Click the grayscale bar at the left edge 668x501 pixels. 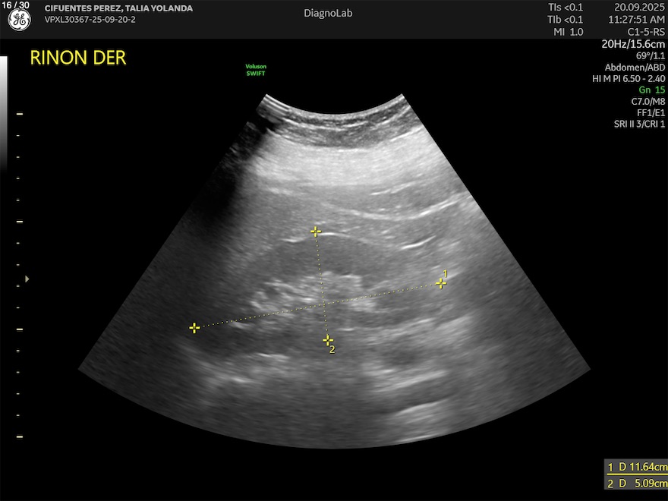(4, 114)
